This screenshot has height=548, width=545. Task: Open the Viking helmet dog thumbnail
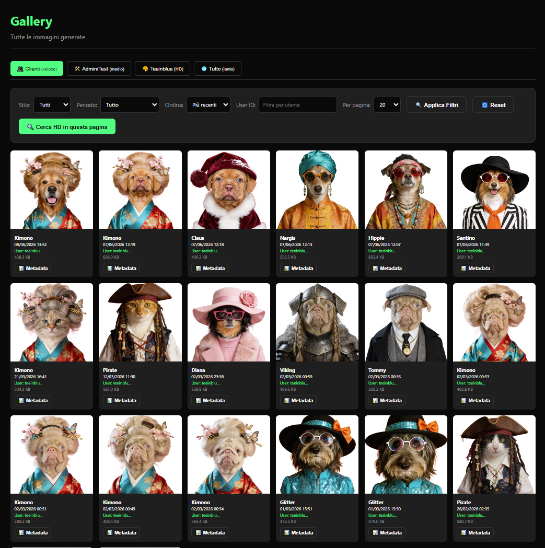[x=317, y=322]
